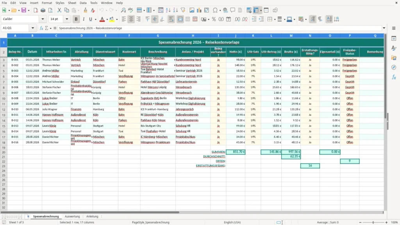This screenshot has height=225, width=400.
Task: Click the sidebar settings hamburger button
Action: point(394,28)
